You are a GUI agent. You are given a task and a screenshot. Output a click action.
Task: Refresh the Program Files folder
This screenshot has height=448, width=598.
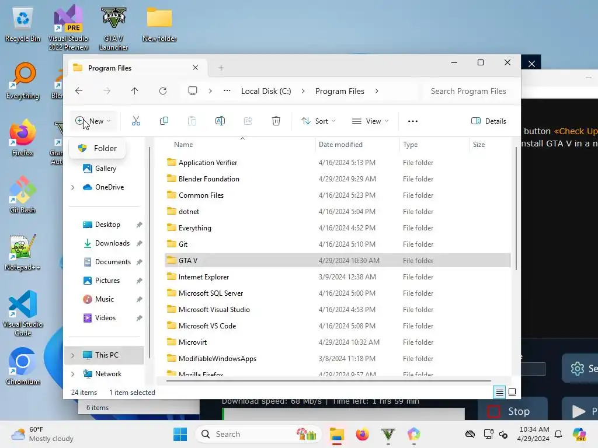pos(163,91)
